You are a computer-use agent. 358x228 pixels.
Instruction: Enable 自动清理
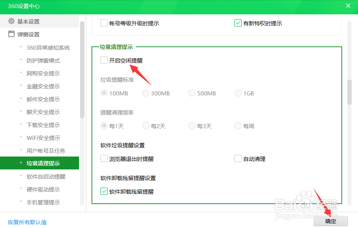tap(238, 158)
